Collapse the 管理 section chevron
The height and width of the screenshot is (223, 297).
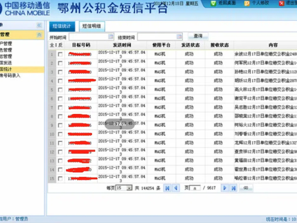point(39,35)
